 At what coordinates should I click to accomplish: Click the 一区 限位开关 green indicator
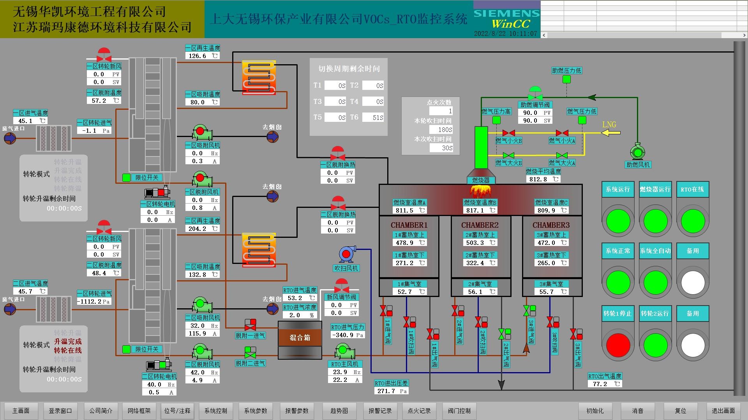pyautogui.click(x=126, y=178)
